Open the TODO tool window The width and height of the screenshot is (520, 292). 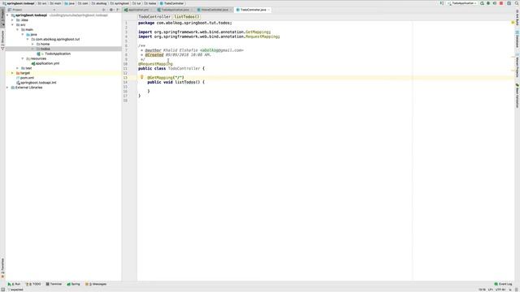click(x=33, y=284)
